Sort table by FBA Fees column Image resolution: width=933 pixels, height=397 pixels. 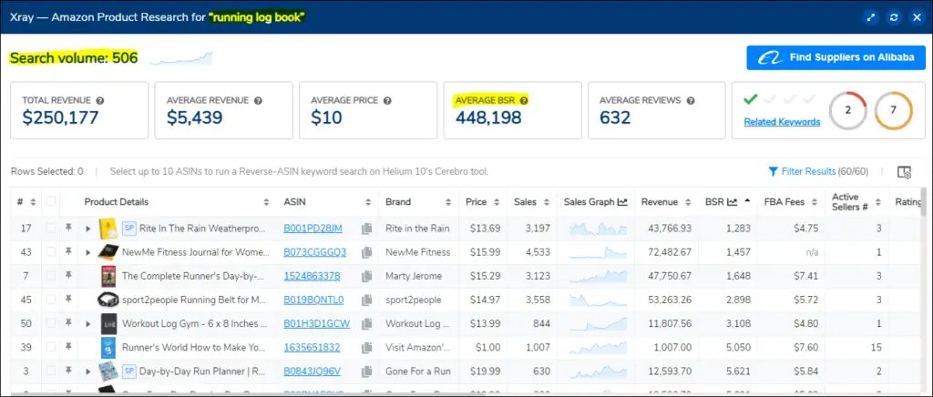tap(814, 202)
